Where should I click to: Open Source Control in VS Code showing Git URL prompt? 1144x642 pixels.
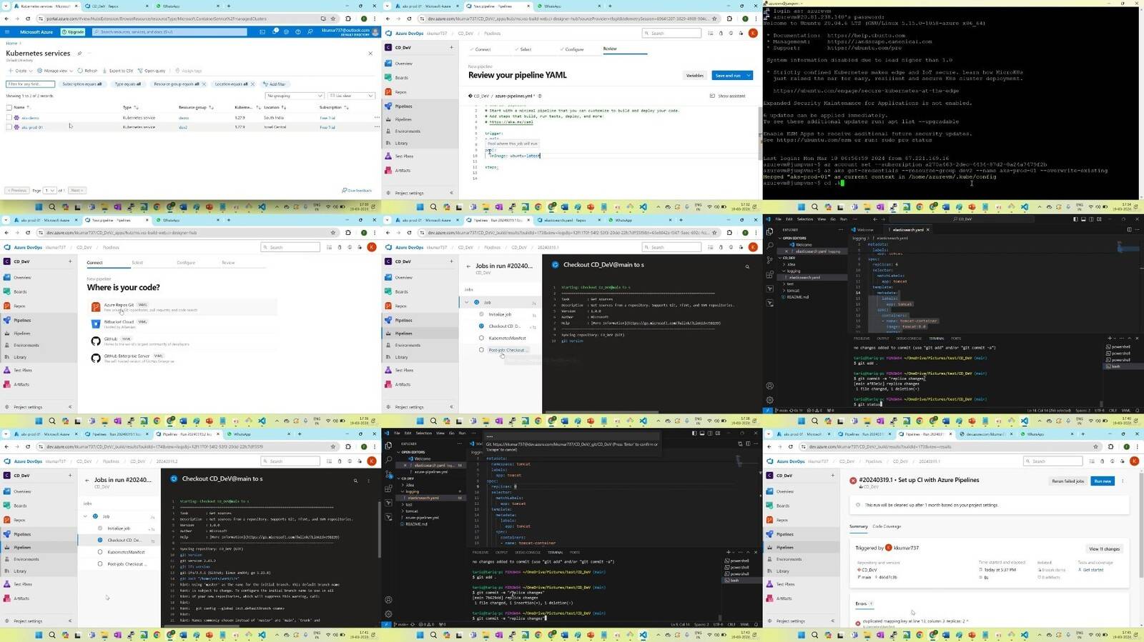[388, 474]
